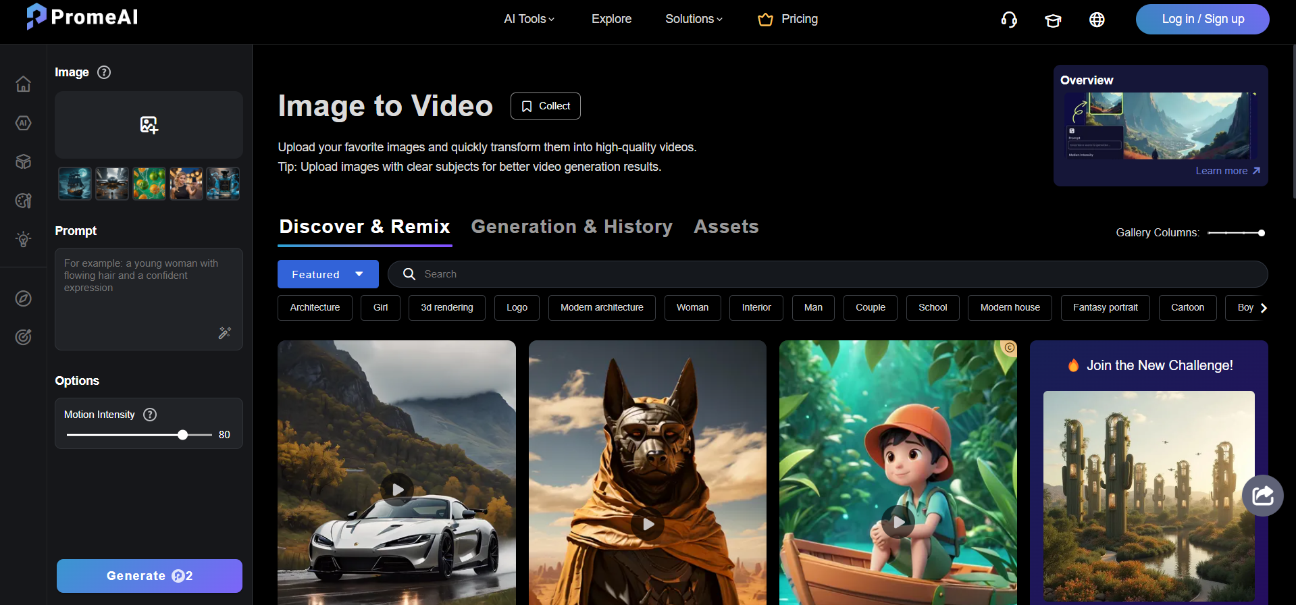Select the pirate ship sample image
1296x605 pixels.
click(x=74, y=184)
